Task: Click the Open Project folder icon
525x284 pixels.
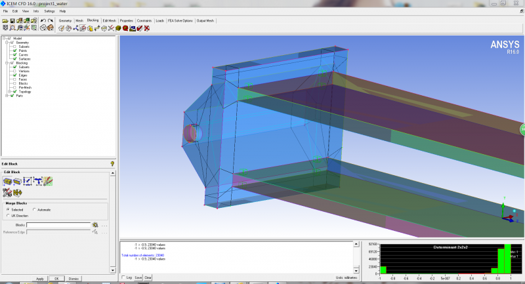Action: pos(5,20)
